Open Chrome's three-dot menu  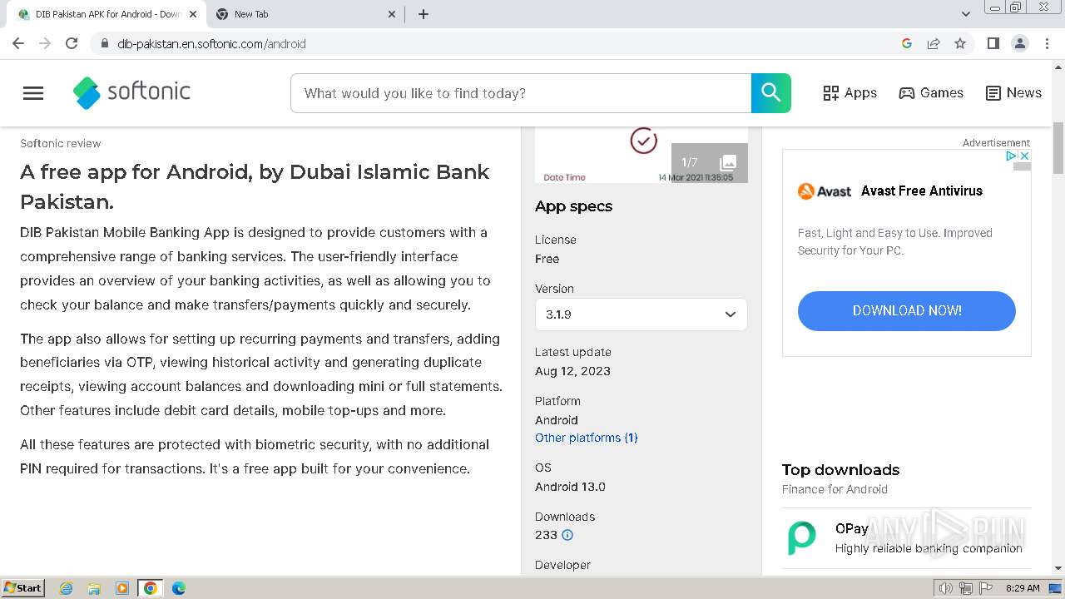pyautogui.click(x=1047, y=43)
